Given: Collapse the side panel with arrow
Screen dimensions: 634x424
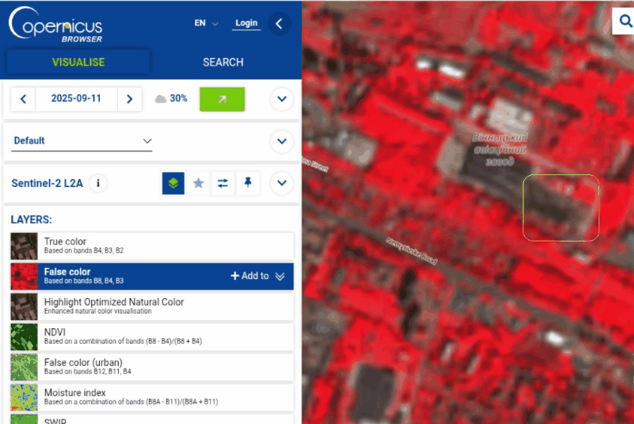Looking at the screenshot, I should [x=278, y=24].
